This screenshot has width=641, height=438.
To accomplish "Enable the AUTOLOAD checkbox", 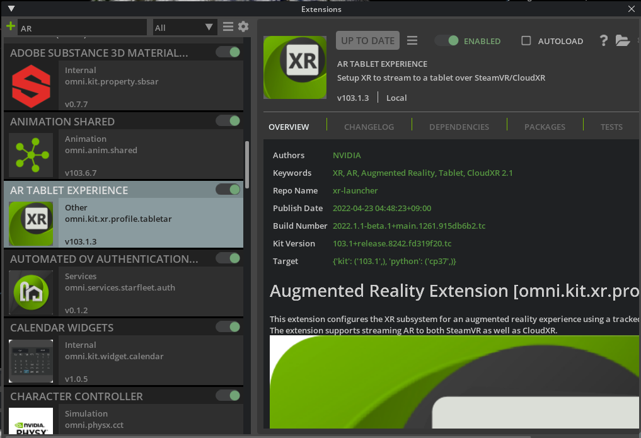I will [x=526, y=41].
